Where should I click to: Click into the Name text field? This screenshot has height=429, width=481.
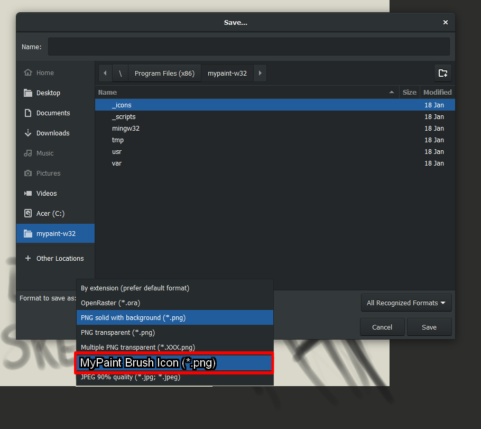249,47
